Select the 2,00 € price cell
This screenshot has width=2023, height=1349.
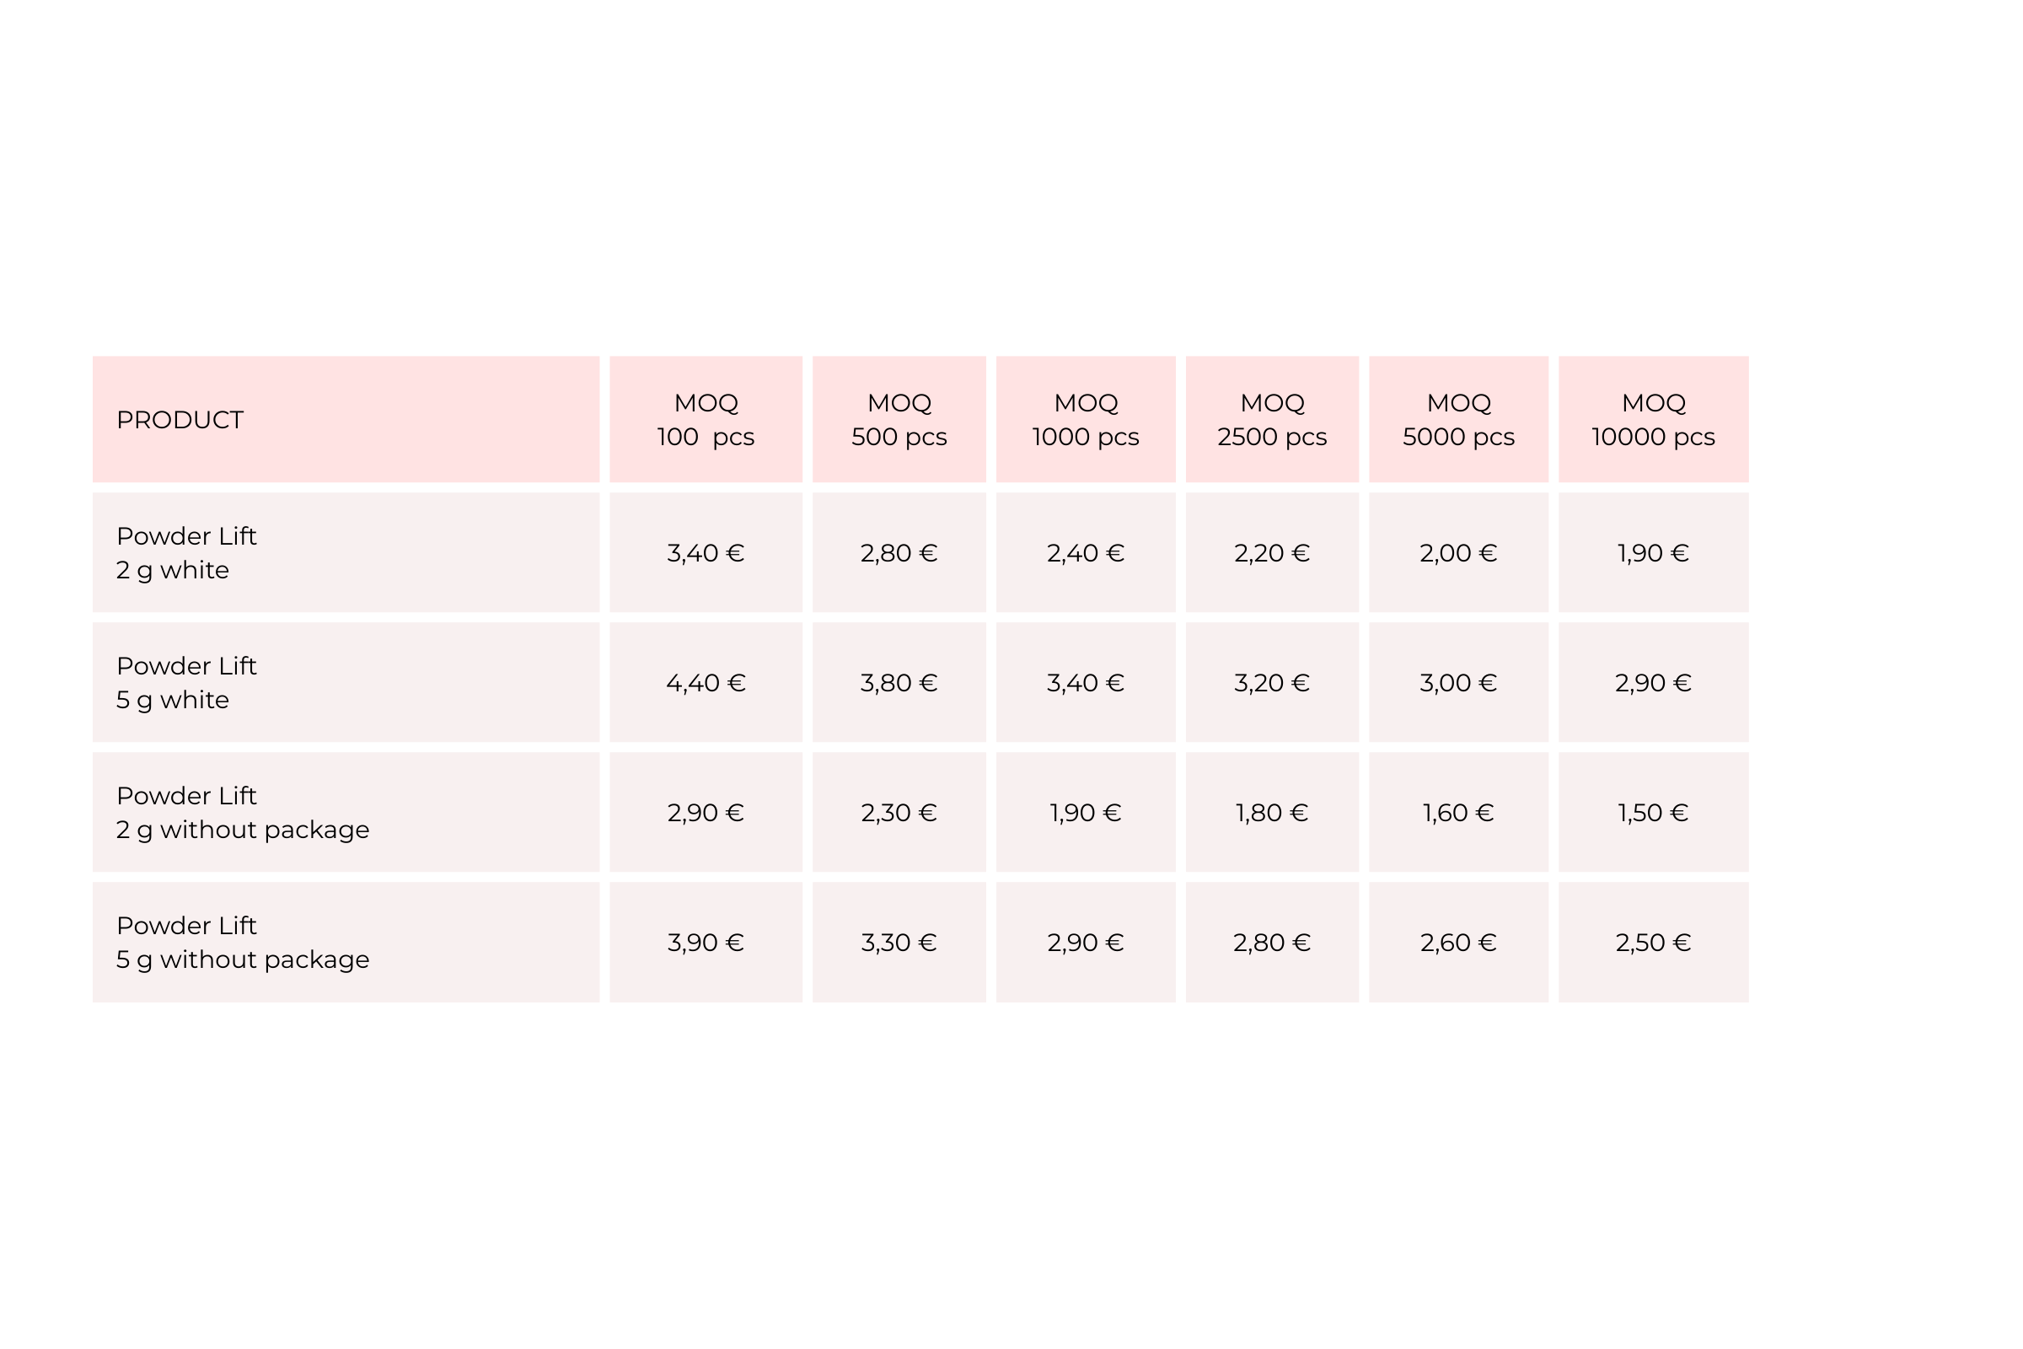coord(1459,553)
